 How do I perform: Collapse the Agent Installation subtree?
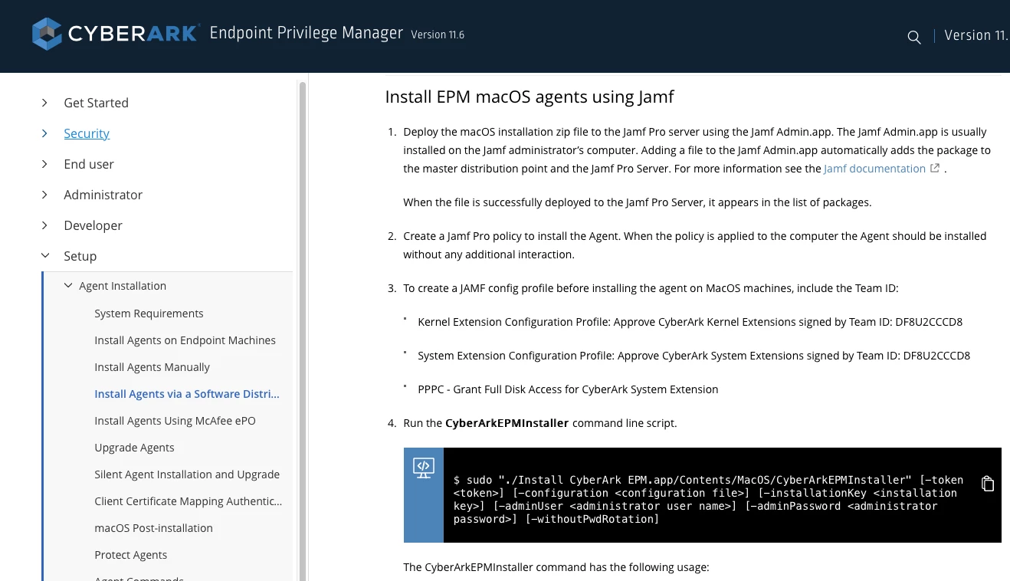pyautogui.click(x=68, y=286)
